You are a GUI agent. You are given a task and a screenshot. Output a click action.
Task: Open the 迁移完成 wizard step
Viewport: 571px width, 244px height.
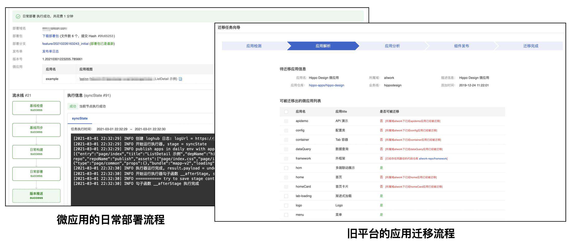tap(531, 46)
